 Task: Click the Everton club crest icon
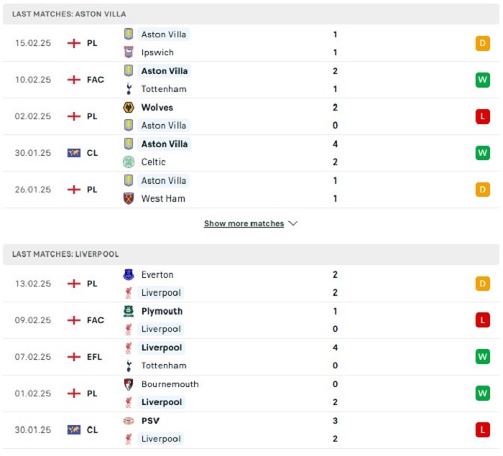pos(129,274)
